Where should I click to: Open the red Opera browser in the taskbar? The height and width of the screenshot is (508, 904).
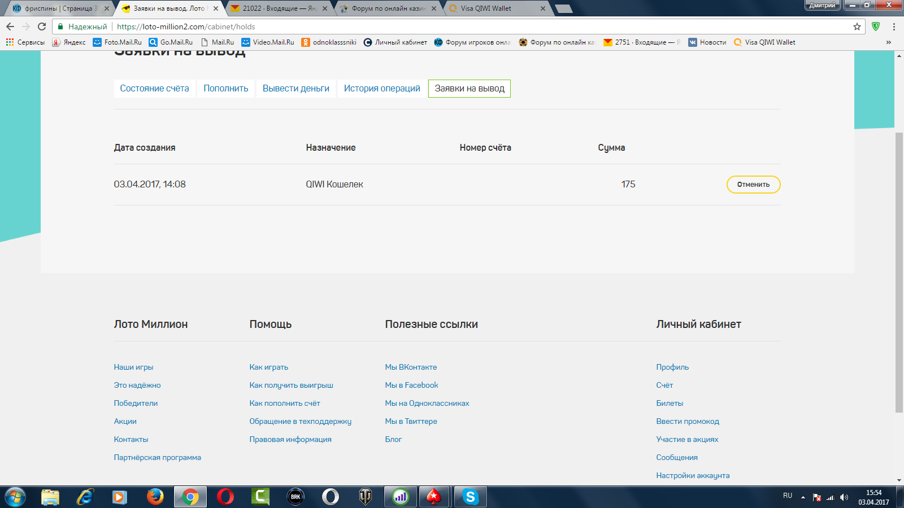tap(225, 497)
